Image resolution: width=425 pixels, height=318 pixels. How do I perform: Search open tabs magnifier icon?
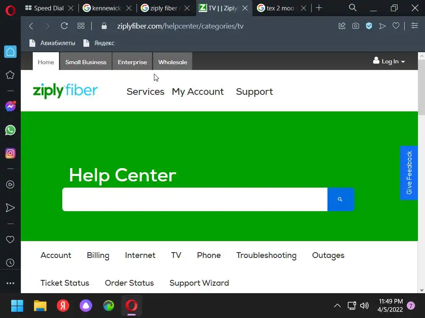[353, 8]
